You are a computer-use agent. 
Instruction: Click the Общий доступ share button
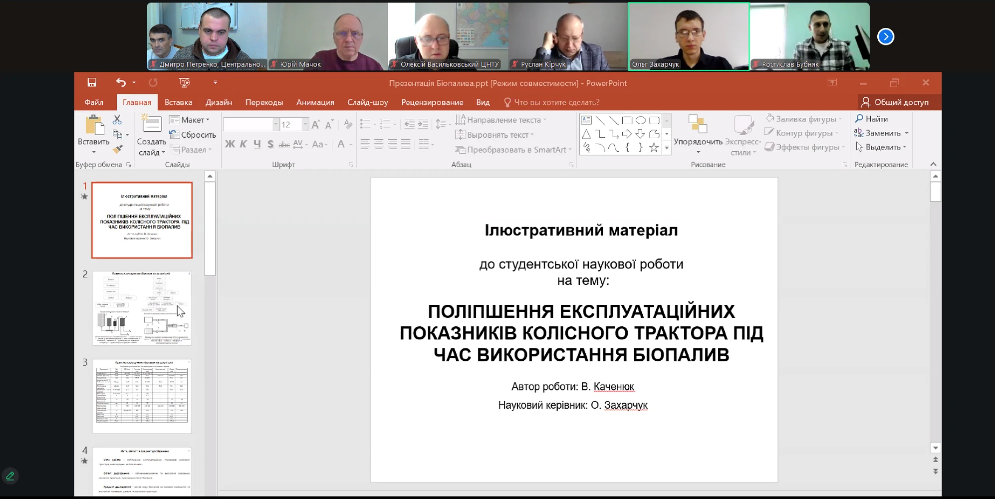(895, 102)
